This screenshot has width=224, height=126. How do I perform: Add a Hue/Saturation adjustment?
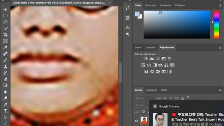coord(143,65)
